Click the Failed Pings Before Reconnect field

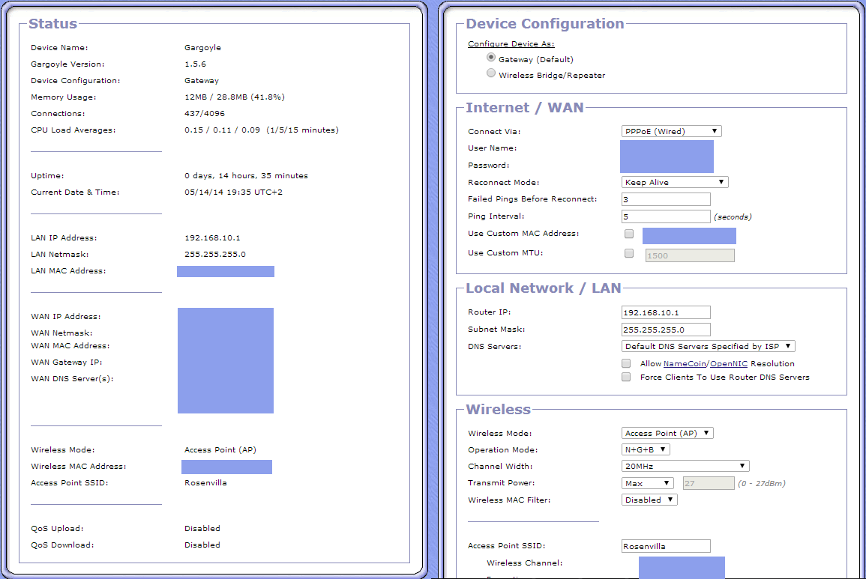pos(666,199)
